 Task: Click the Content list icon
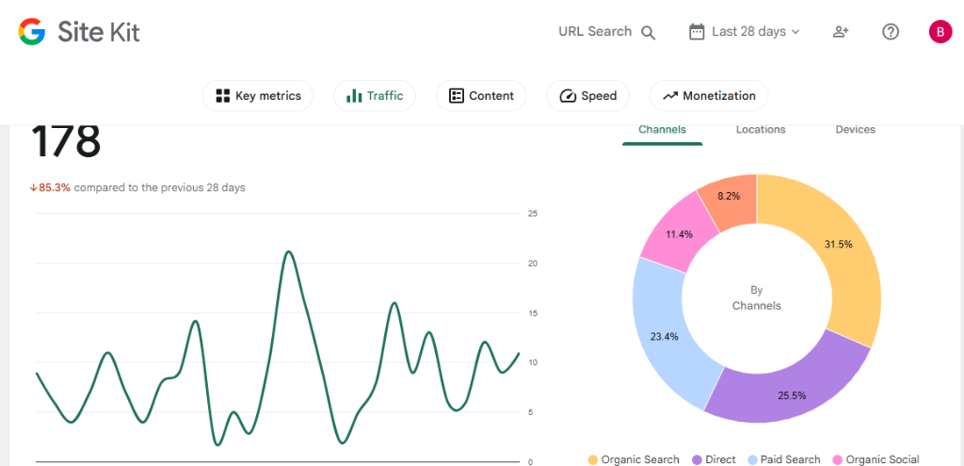[457, 96]
